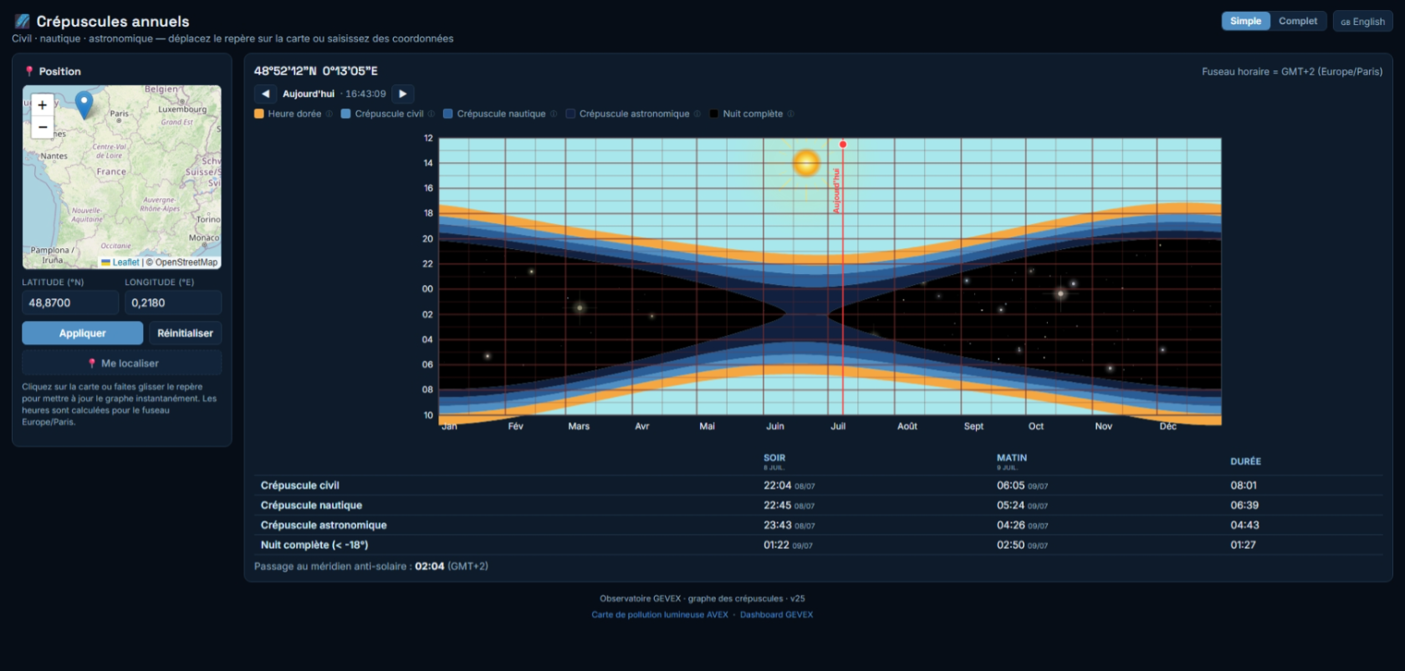Click the Réinitialiser button
Screen dimensions: 1405x671
pos(185,333)
